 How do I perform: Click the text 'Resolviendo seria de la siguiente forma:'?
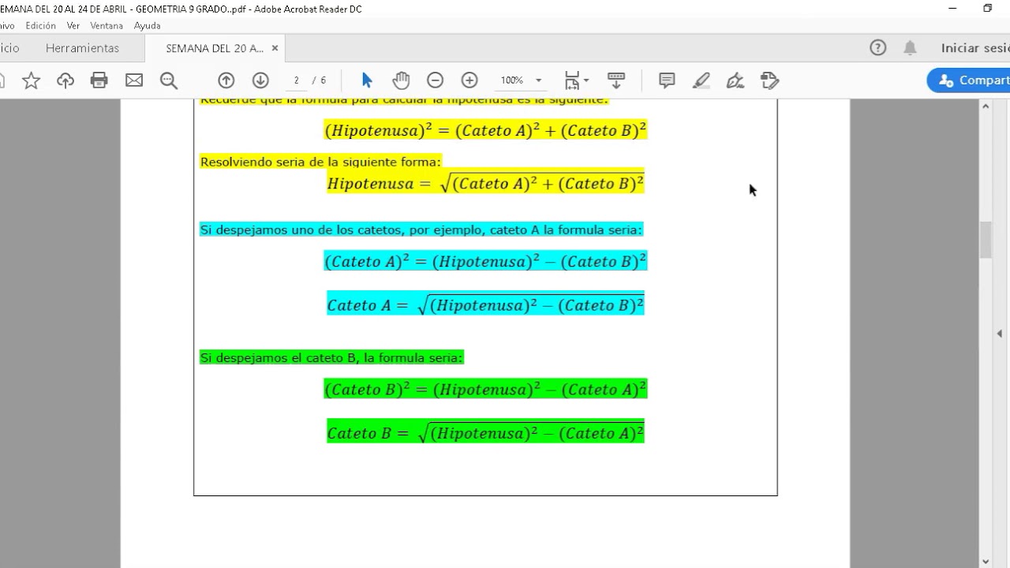pos(320,162)
